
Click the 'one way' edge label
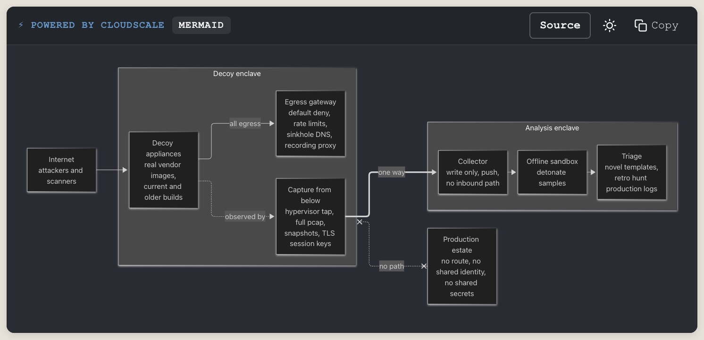click(392, 172)
